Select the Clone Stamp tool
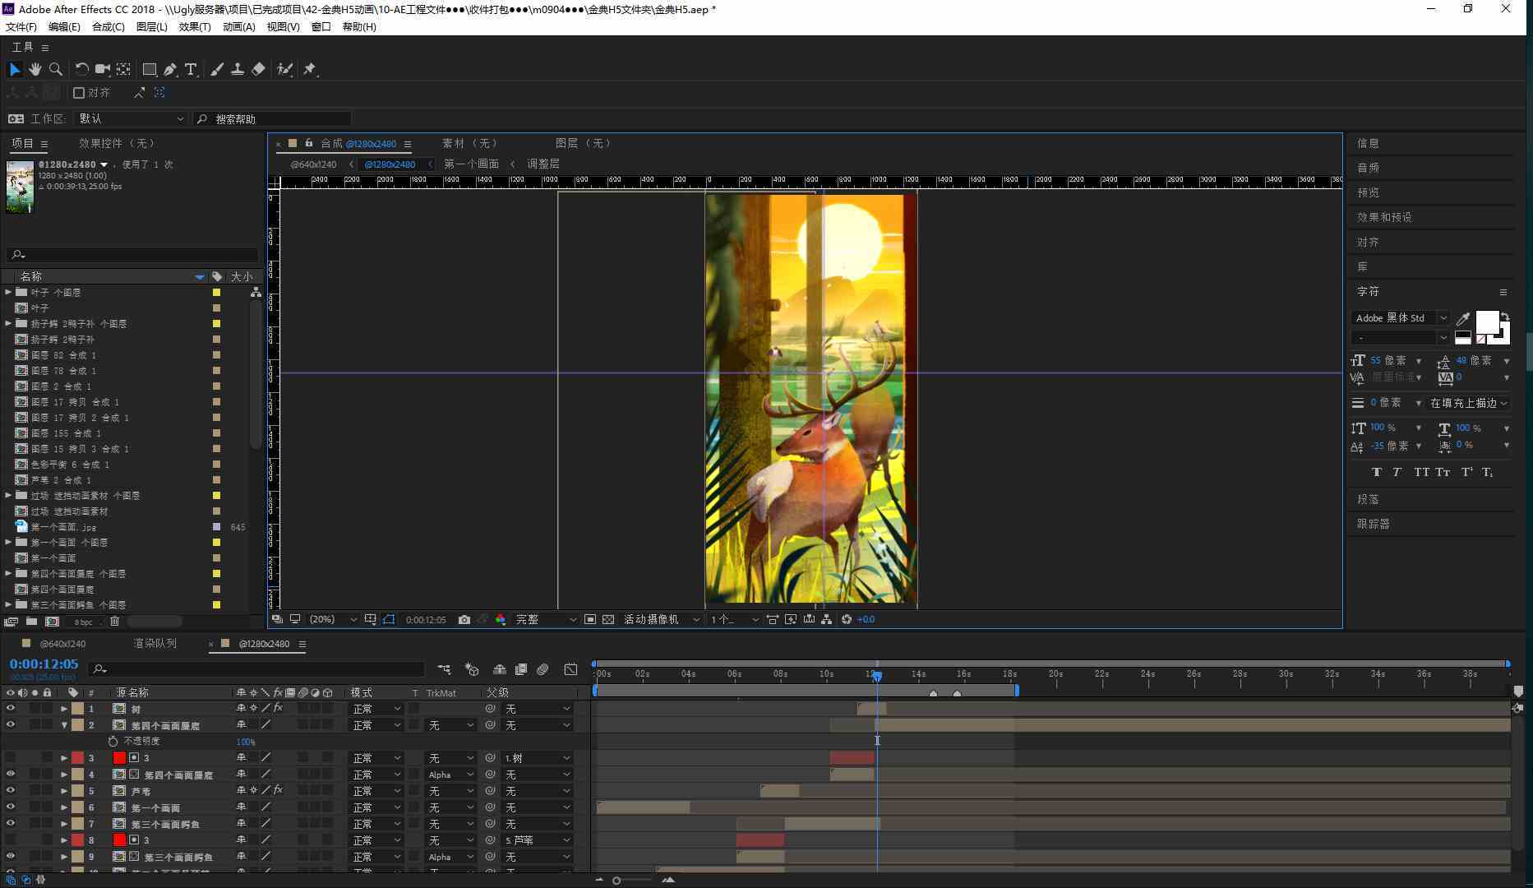1533x888 pixels. point(238,70)
